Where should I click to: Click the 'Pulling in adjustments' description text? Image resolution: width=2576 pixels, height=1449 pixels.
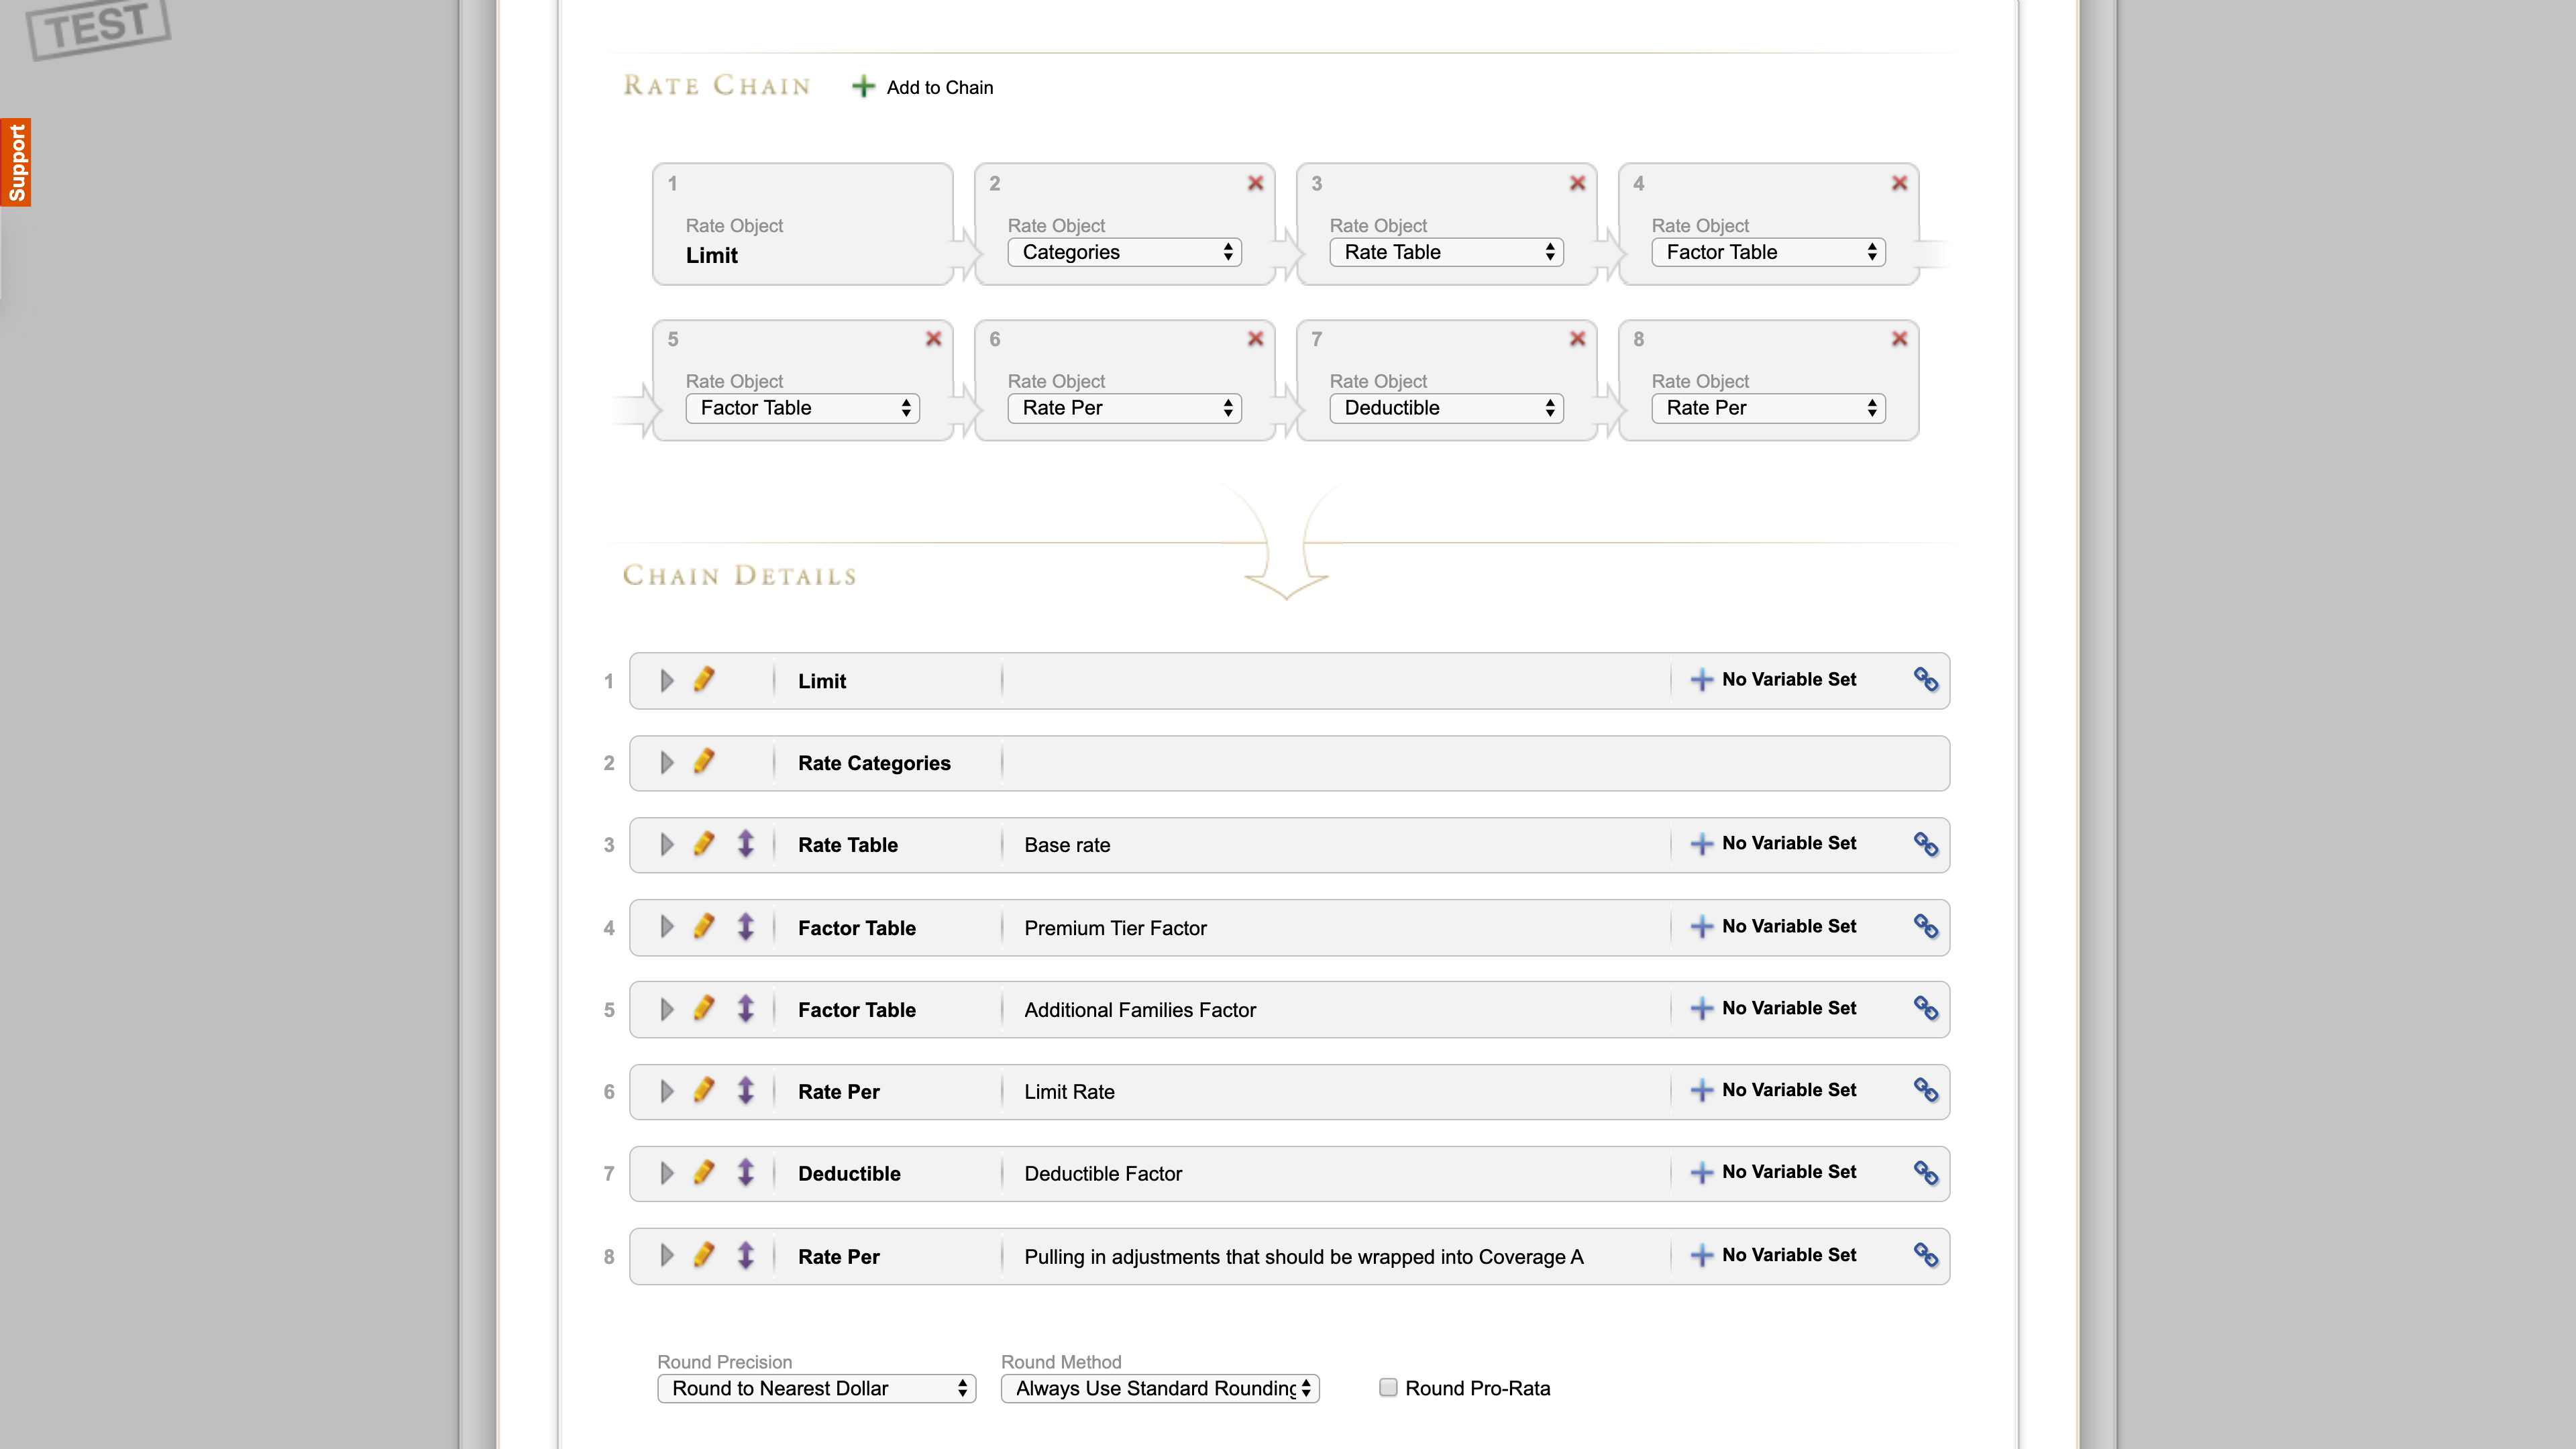[1304, 1257]
